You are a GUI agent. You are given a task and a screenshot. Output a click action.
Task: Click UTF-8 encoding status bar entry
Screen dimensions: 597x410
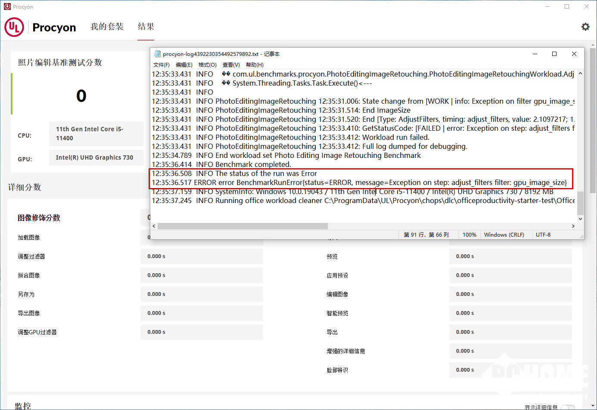pyautogui.click(x=543, y=234)
